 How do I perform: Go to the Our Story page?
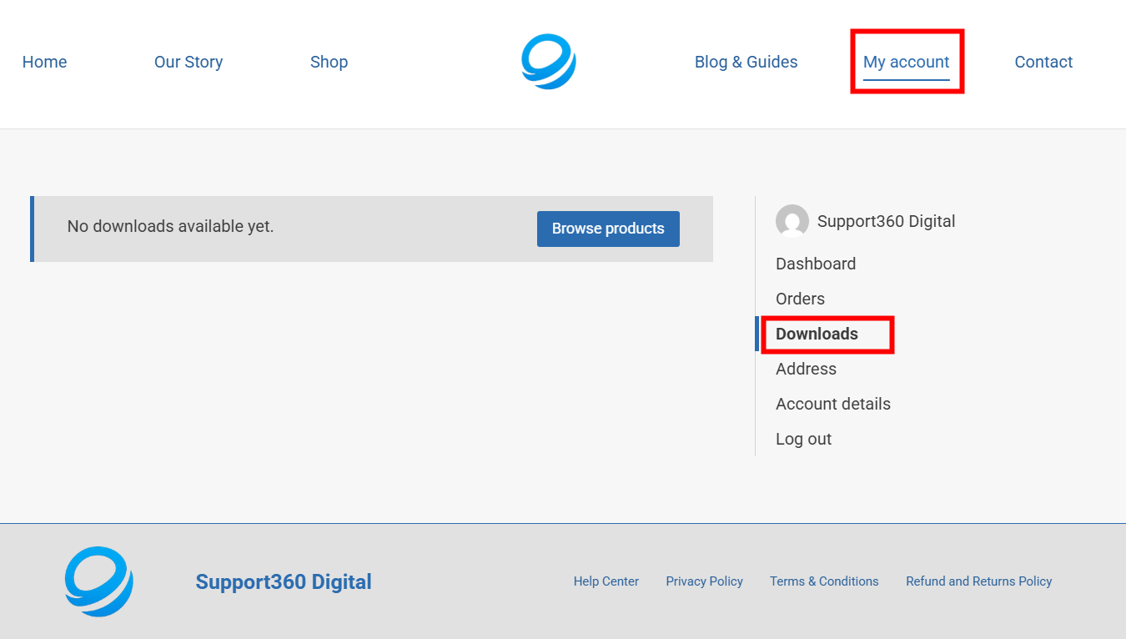coord(189,62)
